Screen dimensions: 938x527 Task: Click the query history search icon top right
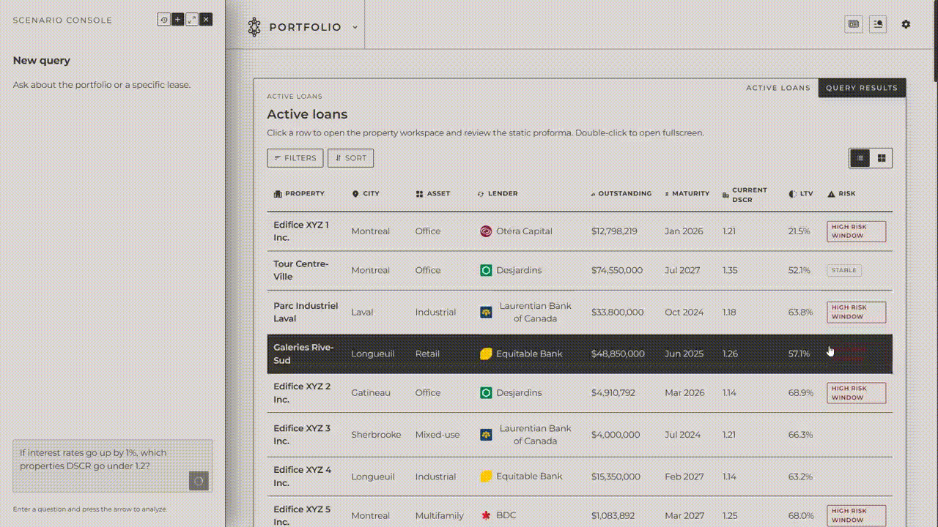click(878, 24)
